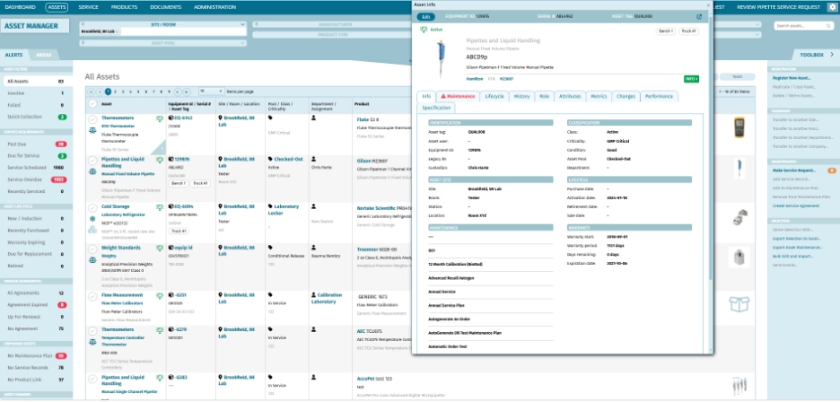Click the location pin icon in Thermometers row

[x=222, y=118]
